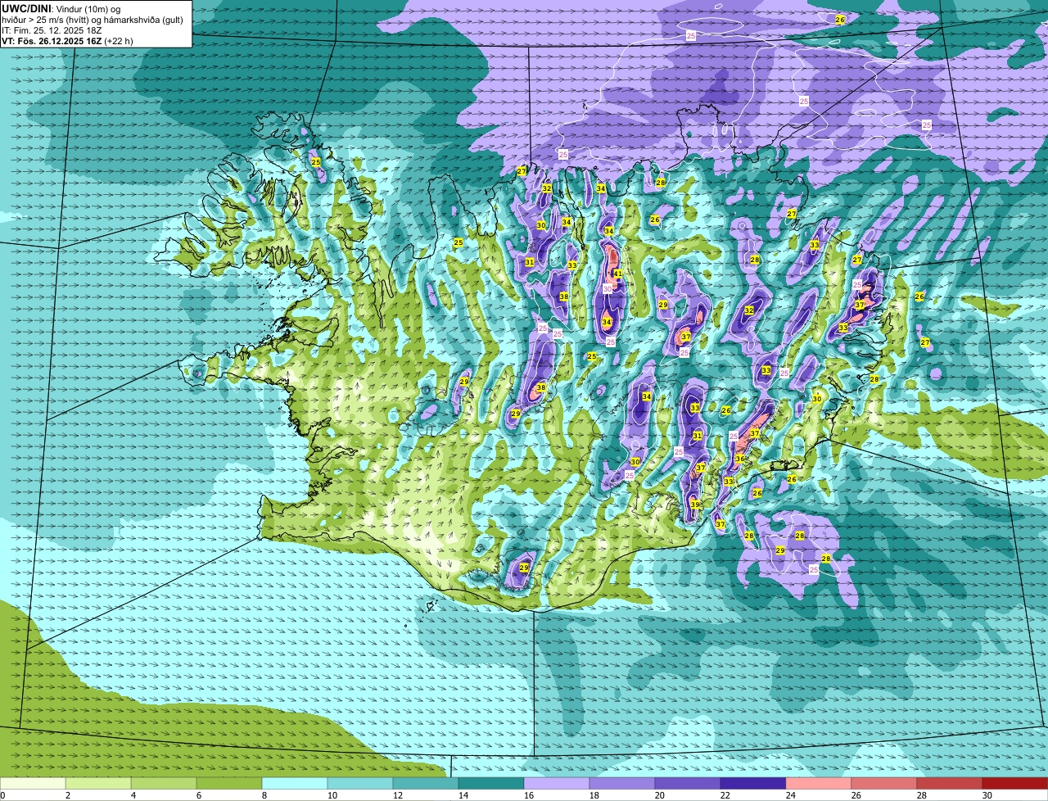Click the 16 tick number on the color scale
This screenshot has width=1048, height=801.
(x=529, y=795)
